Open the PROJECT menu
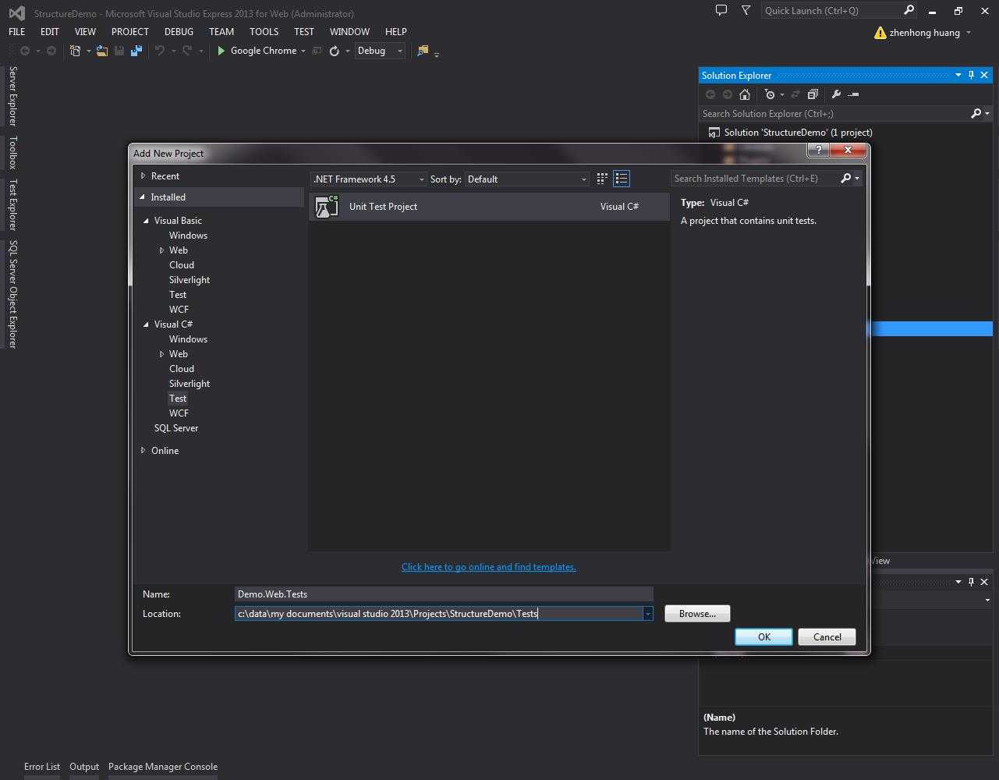The width and height of the screenshot is (999, 780). point(129,32)
